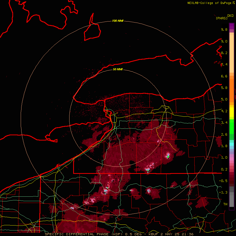Screen dimensions: 236x236
Task: Click the 100 NMI range ring label
Action: pos(118,21)
